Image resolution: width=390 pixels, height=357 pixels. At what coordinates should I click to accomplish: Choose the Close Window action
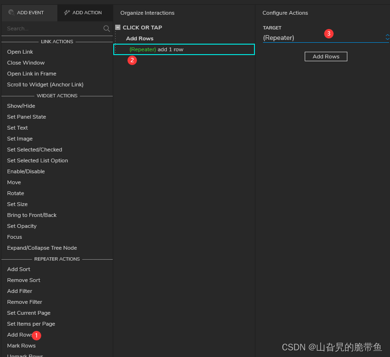[26, 63]
